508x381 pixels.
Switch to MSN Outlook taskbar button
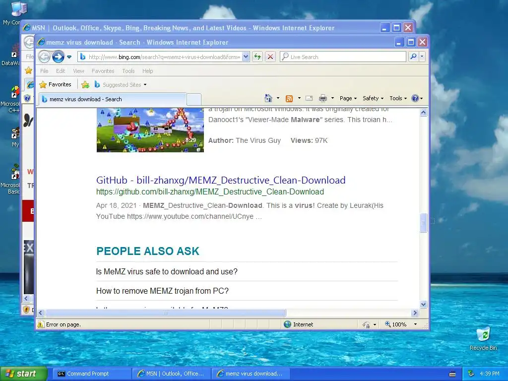[x=172, y=374]
